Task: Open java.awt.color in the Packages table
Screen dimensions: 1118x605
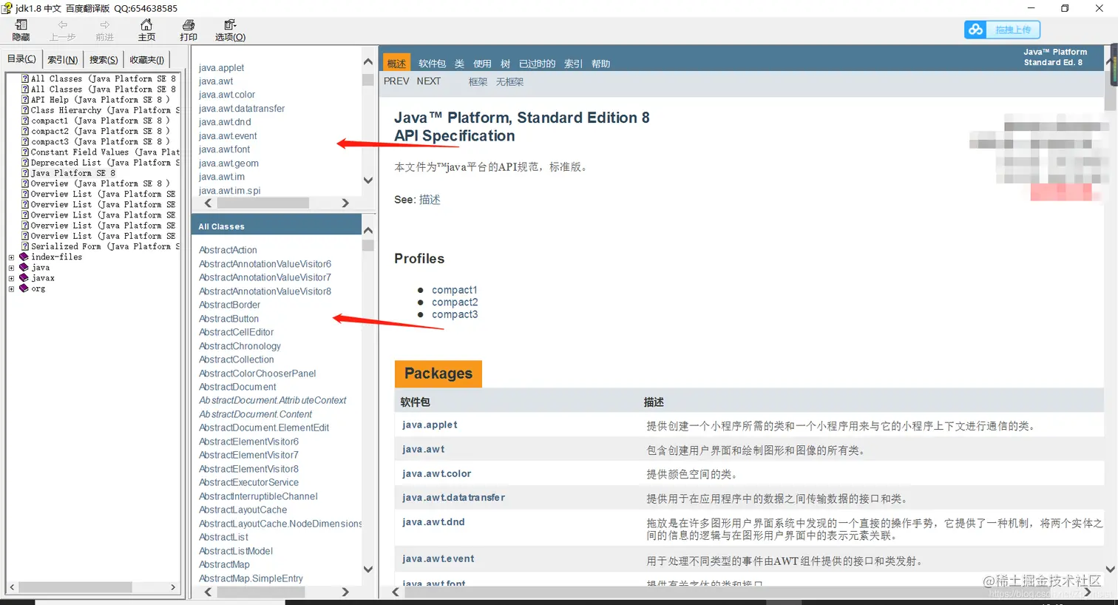Action: tap(436, 474)
